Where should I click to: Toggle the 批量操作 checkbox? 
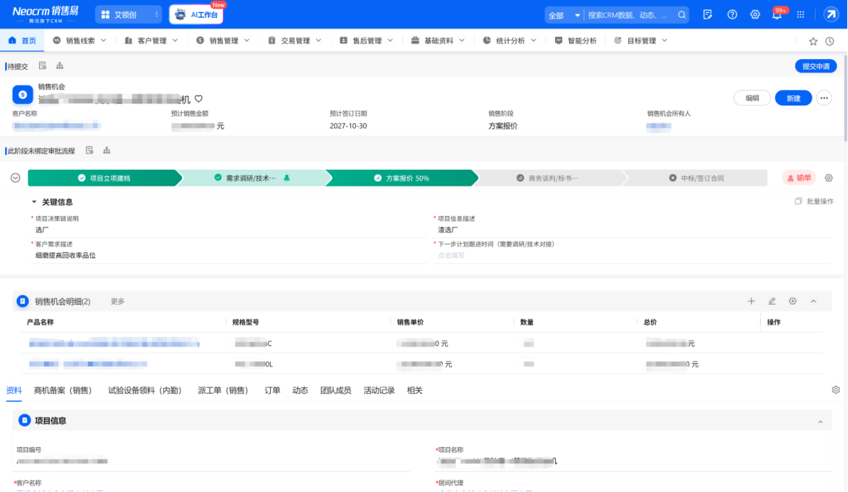[799, 201]
